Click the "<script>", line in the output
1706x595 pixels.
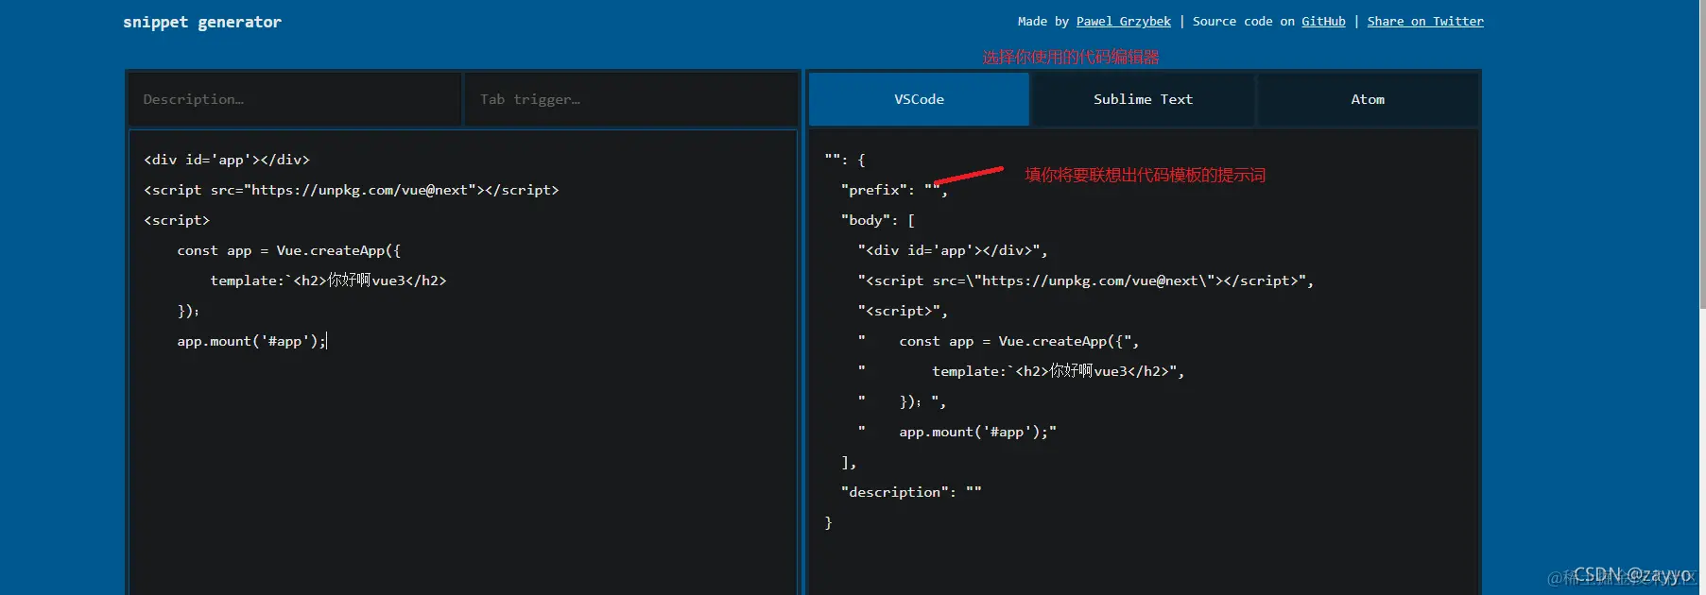903,311
